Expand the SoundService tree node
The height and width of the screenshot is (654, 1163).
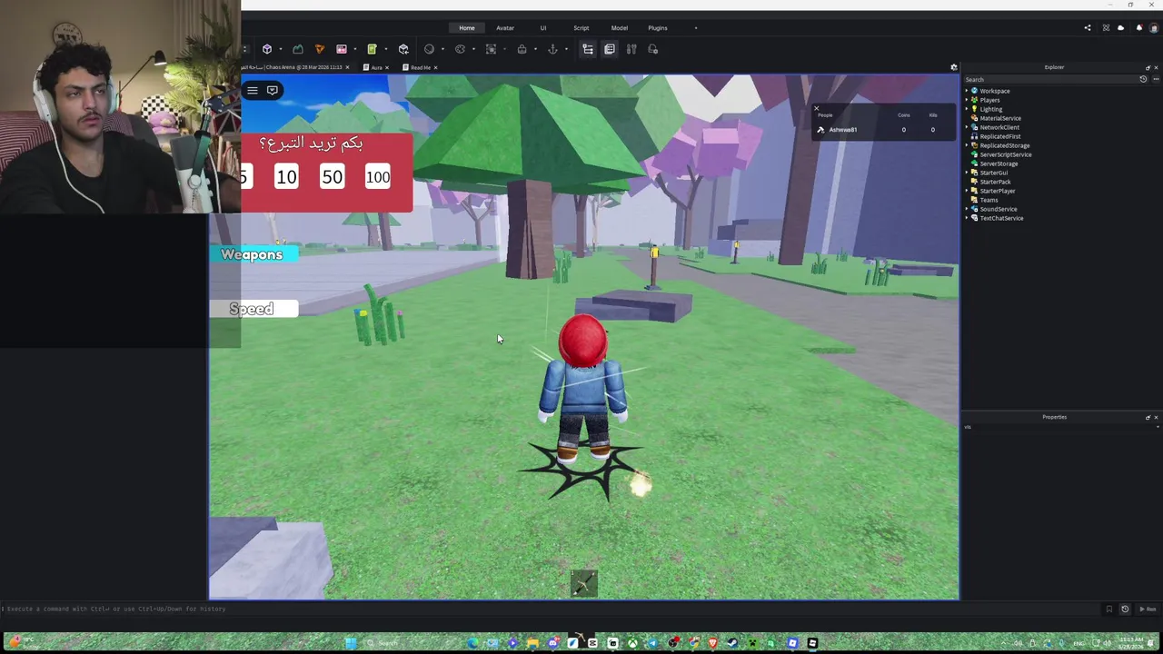967,209
